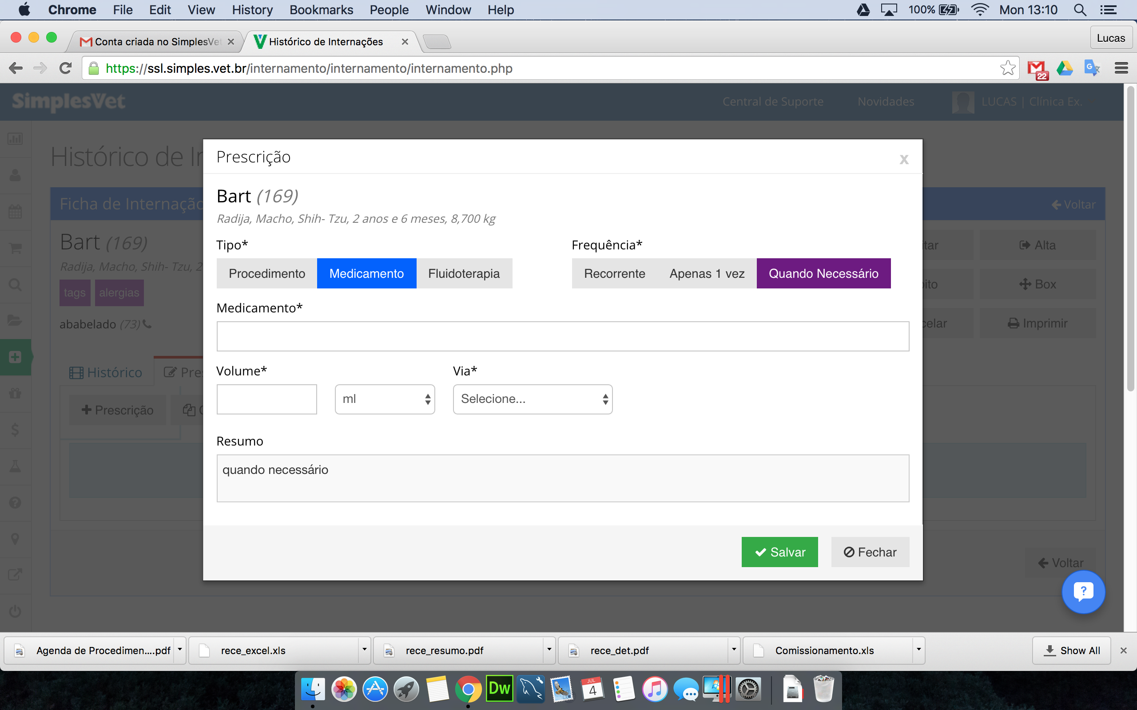Viewport: 1137px width, 710px height.
Task: Open Dreamweaver from the dock
Action: click(x=499, y=689)
